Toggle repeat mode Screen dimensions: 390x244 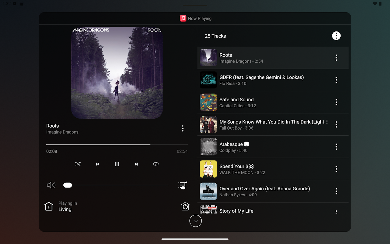156,164
